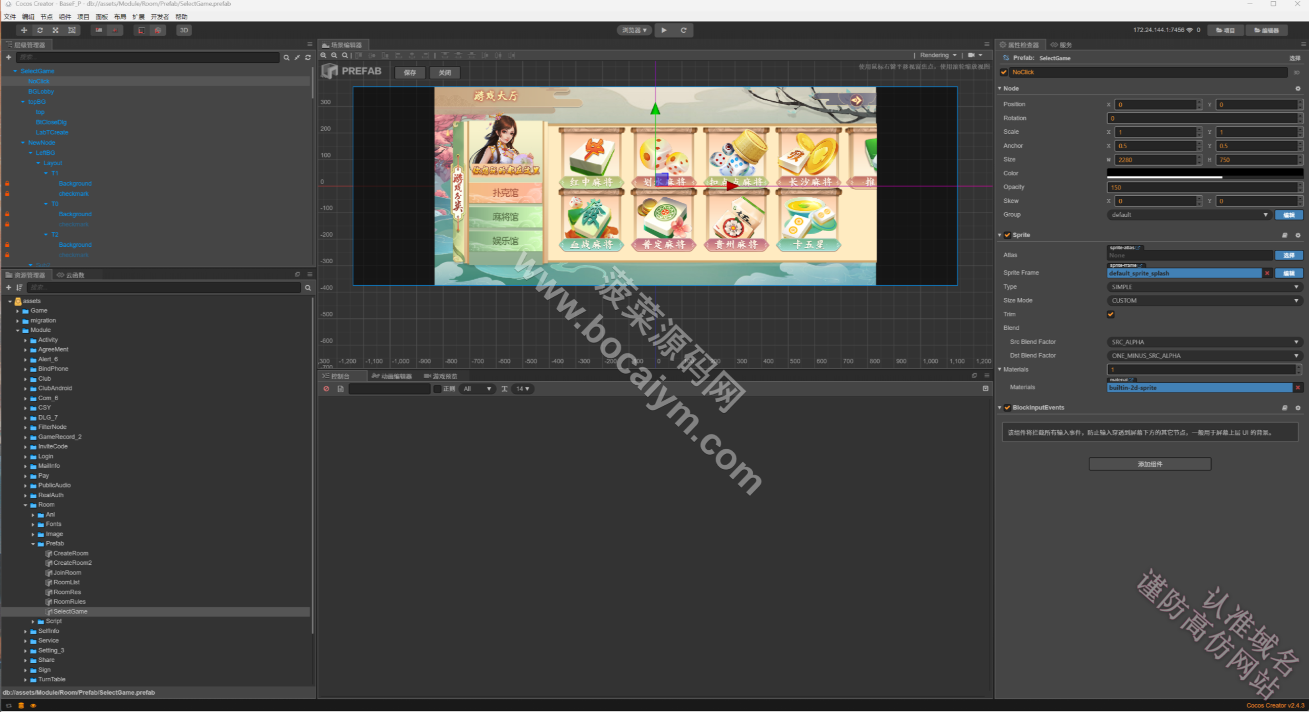Open the 项目 folder button
The width and height of the screenshot is (1309, 712).
coord(1225,30)
